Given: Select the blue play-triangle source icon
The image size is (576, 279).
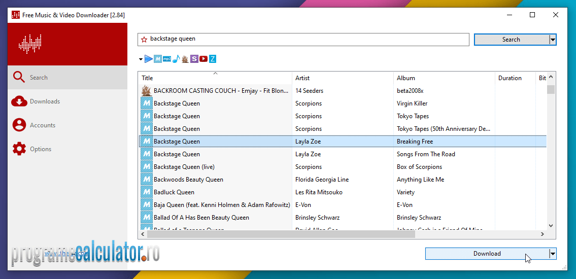Looking at the screenshot, I should [148, 59].
